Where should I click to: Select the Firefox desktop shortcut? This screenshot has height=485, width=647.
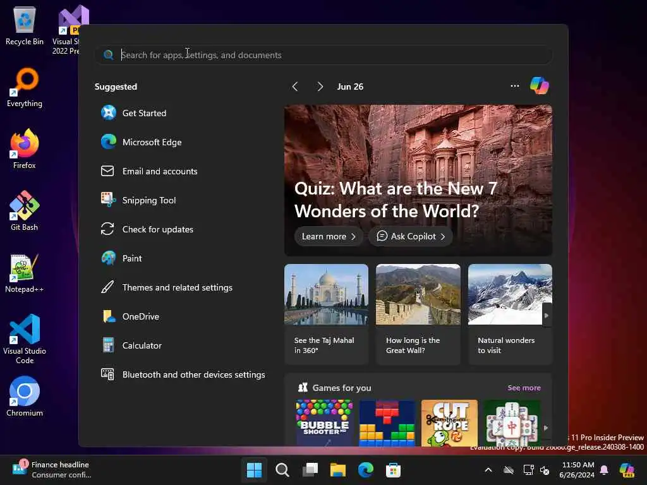coord(25,149)
